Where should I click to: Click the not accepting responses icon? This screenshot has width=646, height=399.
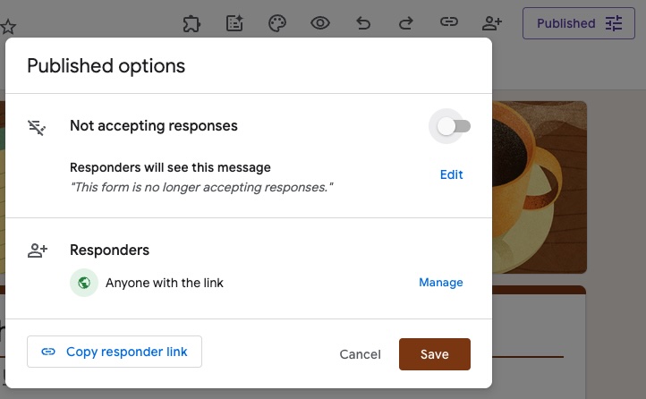37,128
